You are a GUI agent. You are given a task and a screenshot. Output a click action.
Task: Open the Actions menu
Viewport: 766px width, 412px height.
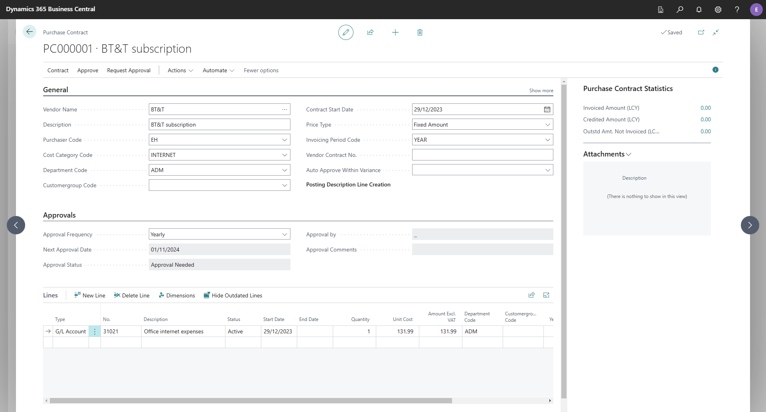point(180,70)
